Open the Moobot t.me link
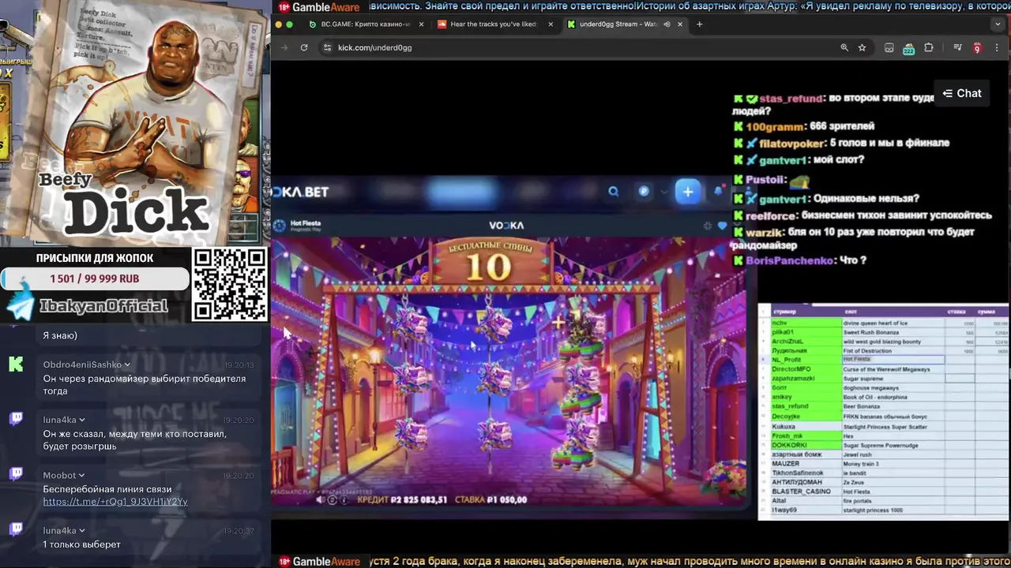This screenshot has width=1011, height=568. [115, 502]
